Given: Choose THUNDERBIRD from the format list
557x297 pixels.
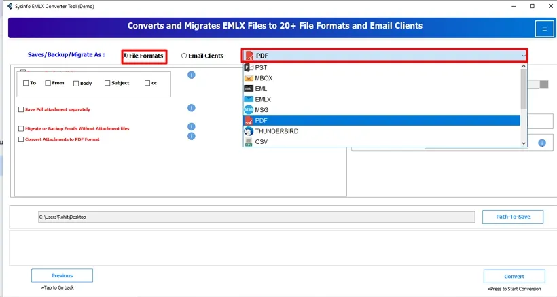Looking at the screenshot, I should point(382,131).
